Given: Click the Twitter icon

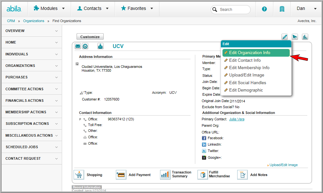Looking at the screenshot, I should tap(204, 151).
